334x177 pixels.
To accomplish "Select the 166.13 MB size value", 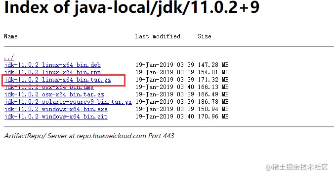I will pos(213,87).
